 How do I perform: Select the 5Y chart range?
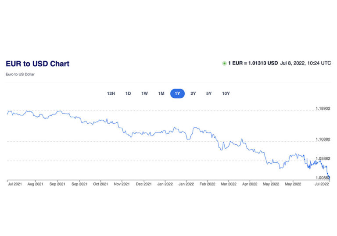(x=209, y=93)
